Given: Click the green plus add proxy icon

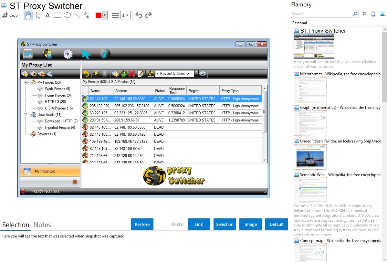Looking at the screenshot, I should tap(123, 74).
